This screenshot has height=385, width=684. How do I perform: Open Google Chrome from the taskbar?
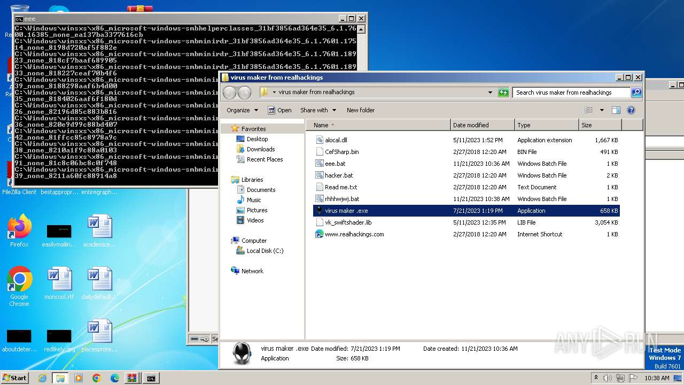97,378
